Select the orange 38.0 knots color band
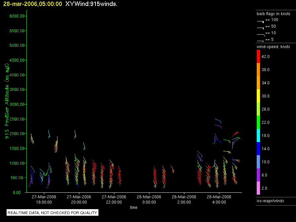Viewport: 296px width, 222px height. pyautogui.click(x=258, y=69)
